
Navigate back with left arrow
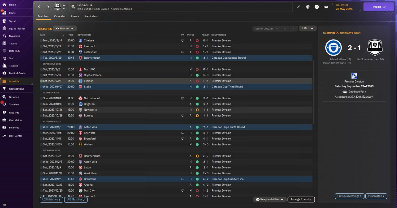(39, 7)
